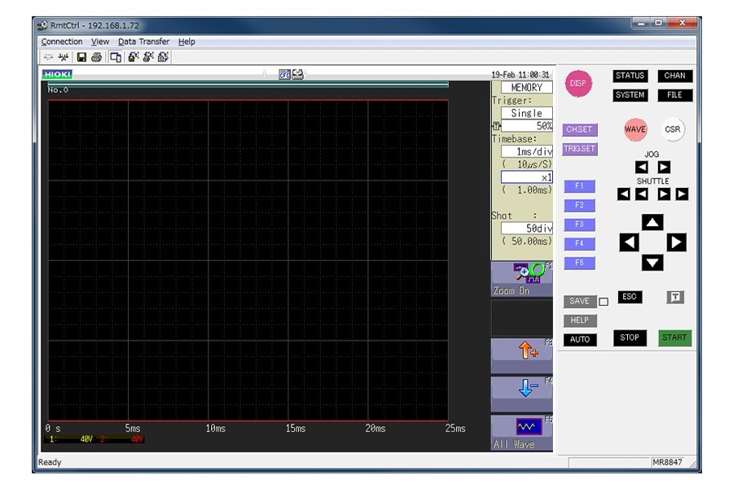
Task: Tick the checkbox beside SAVE
Action: pyautogui.click(x=604, y=302)
